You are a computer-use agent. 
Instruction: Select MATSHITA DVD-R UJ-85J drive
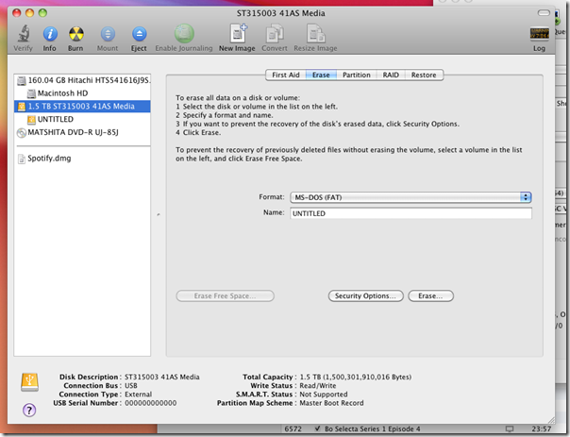click(x=82, y=133)
